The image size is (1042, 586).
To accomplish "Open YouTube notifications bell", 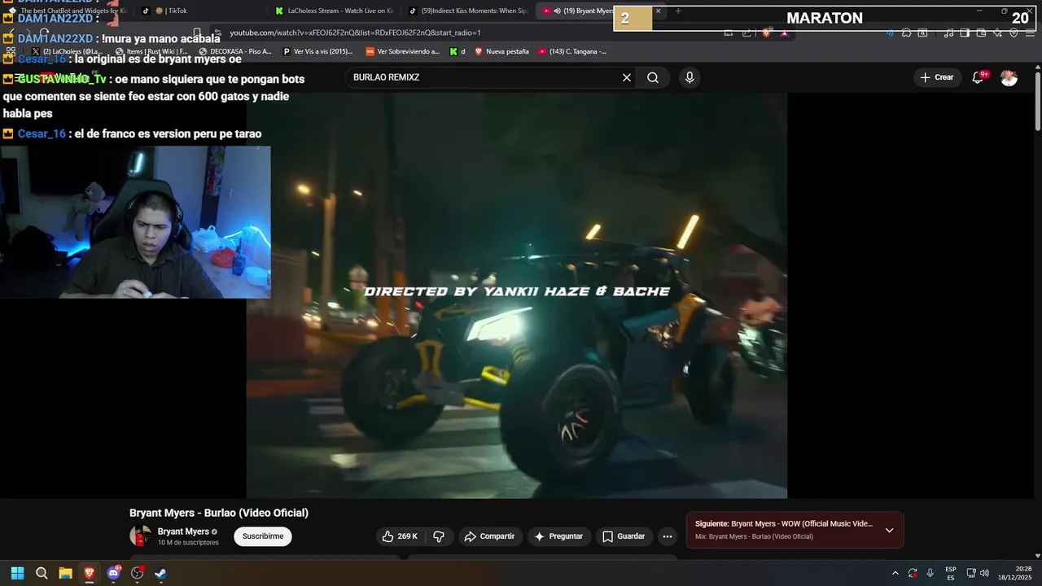I will tap(979, 77).
